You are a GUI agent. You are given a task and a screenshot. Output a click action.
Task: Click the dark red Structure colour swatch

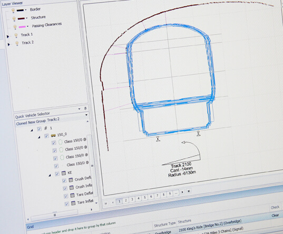coord(21,18)
